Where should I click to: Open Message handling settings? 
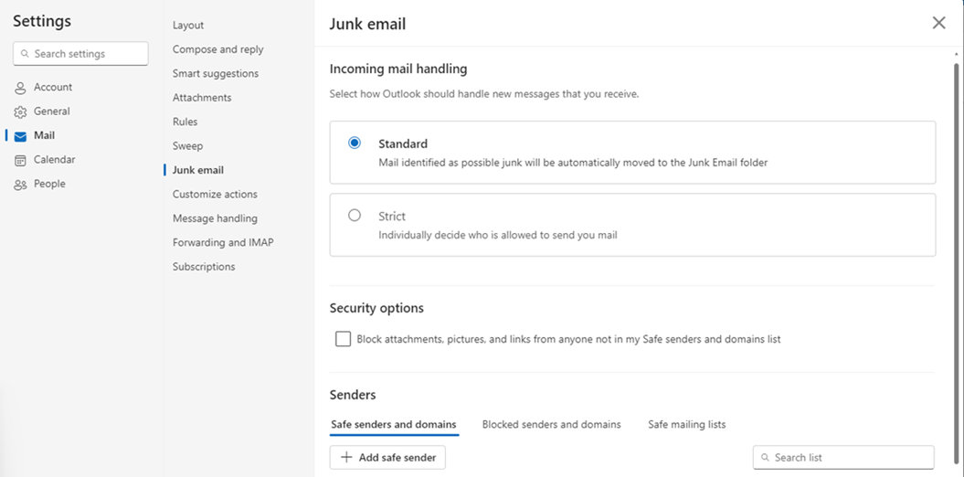click(215, 218)
